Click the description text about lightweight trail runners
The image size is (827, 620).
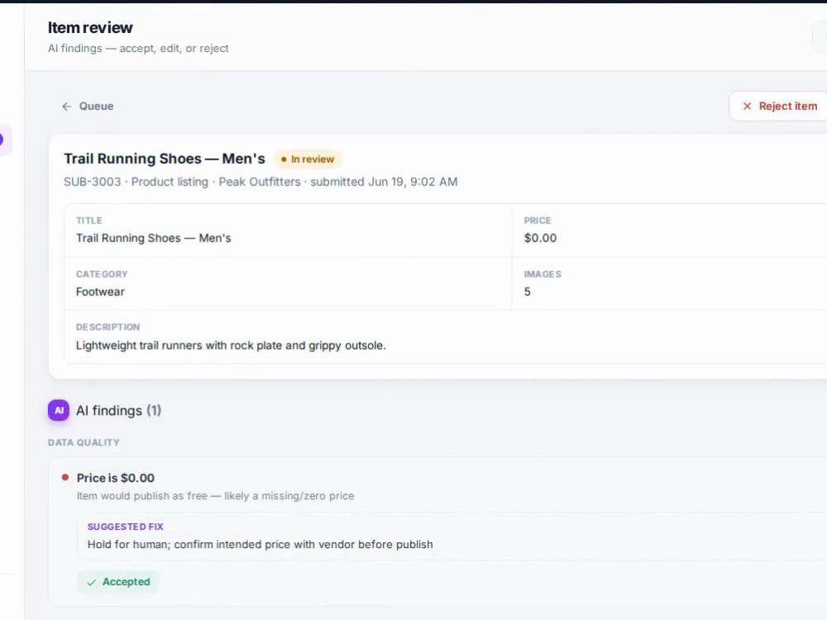tap(231, 346)
